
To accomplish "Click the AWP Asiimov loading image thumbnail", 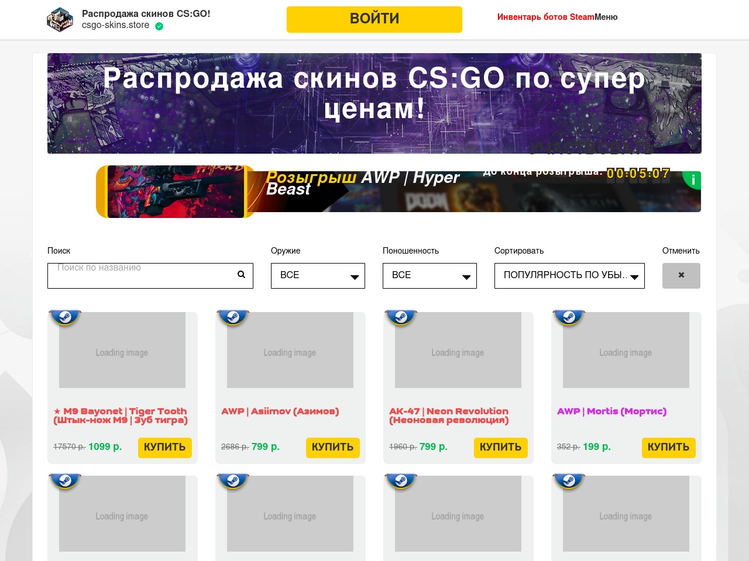I will pos(290,350).
